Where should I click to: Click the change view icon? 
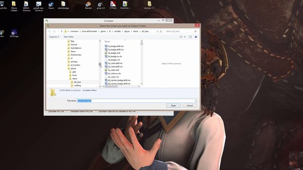(181, 37)
